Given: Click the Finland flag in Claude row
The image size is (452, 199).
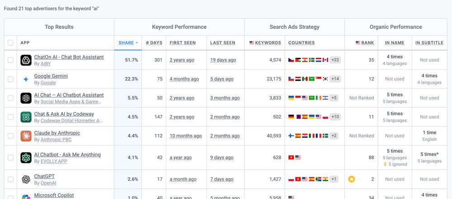Looking at the screenshot, I should [x=291, y=136].
